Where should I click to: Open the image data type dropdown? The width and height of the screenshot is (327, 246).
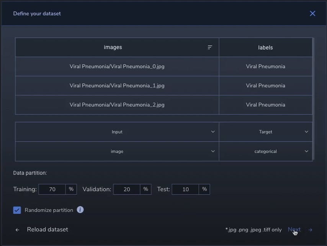[x=117, y=151]
